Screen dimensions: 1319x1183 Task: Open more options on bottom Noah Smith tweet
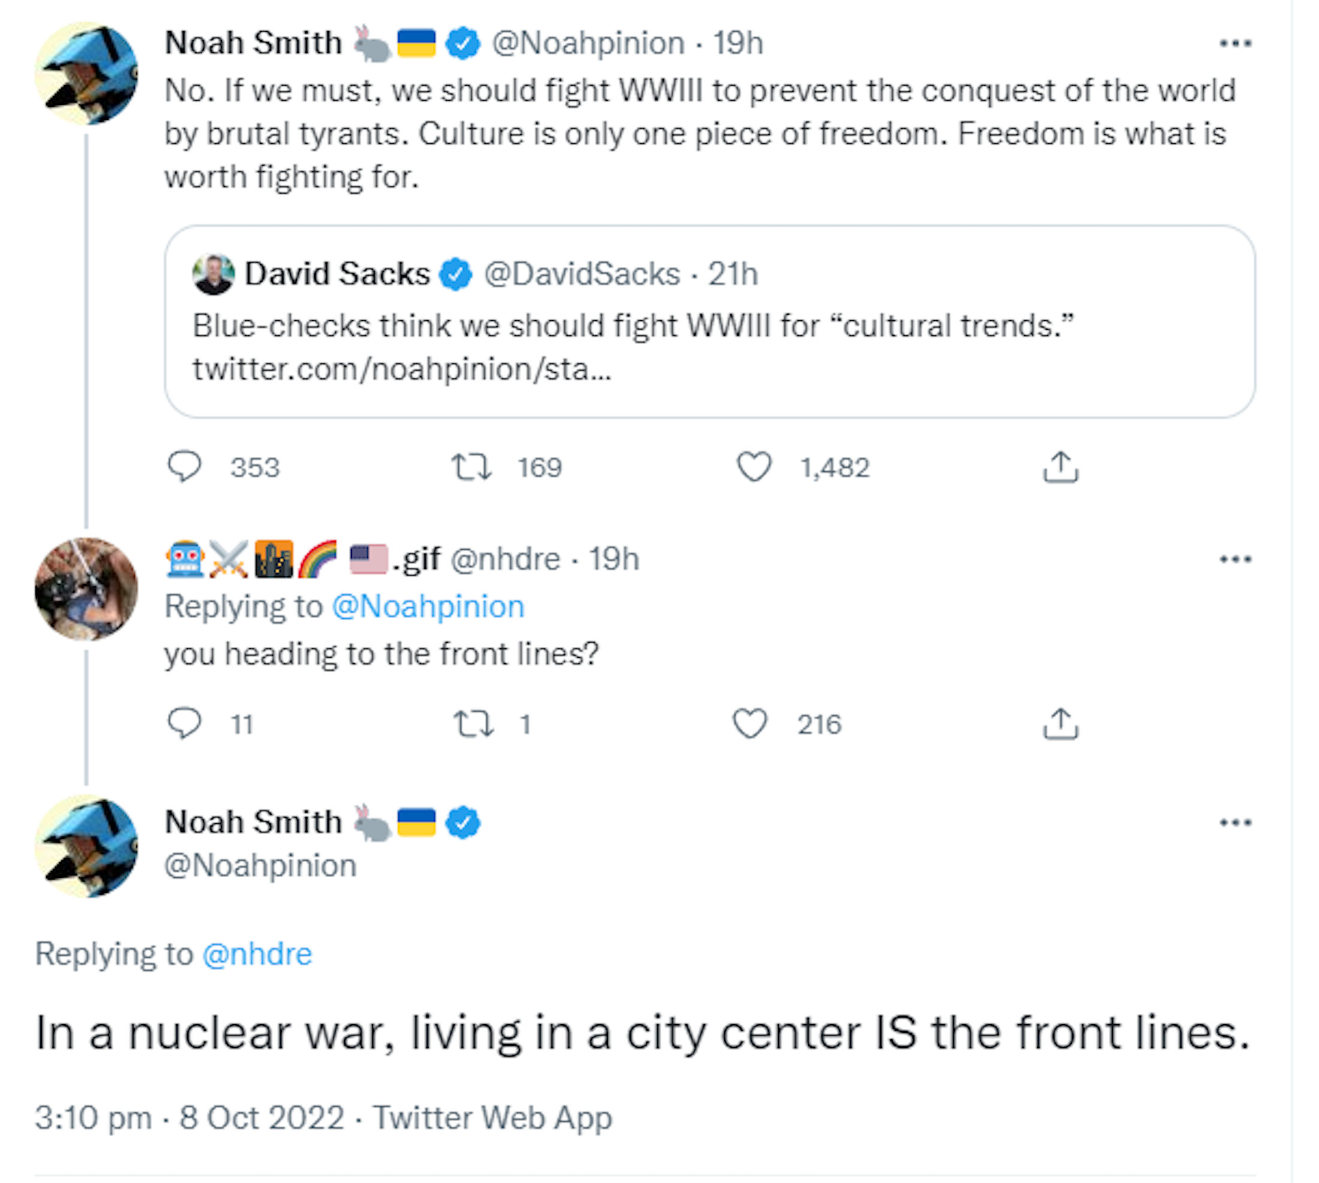pos(1235,823)
